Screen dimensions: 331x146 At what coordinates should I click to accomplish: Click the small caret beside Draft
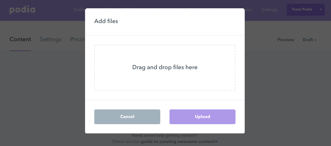(x=315, y=40)
